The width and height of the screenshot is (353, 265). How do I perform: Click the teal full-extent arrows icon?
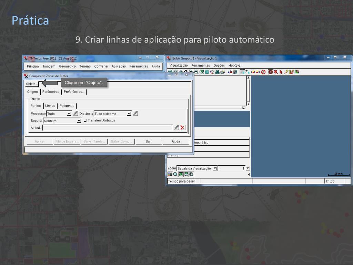207,72
